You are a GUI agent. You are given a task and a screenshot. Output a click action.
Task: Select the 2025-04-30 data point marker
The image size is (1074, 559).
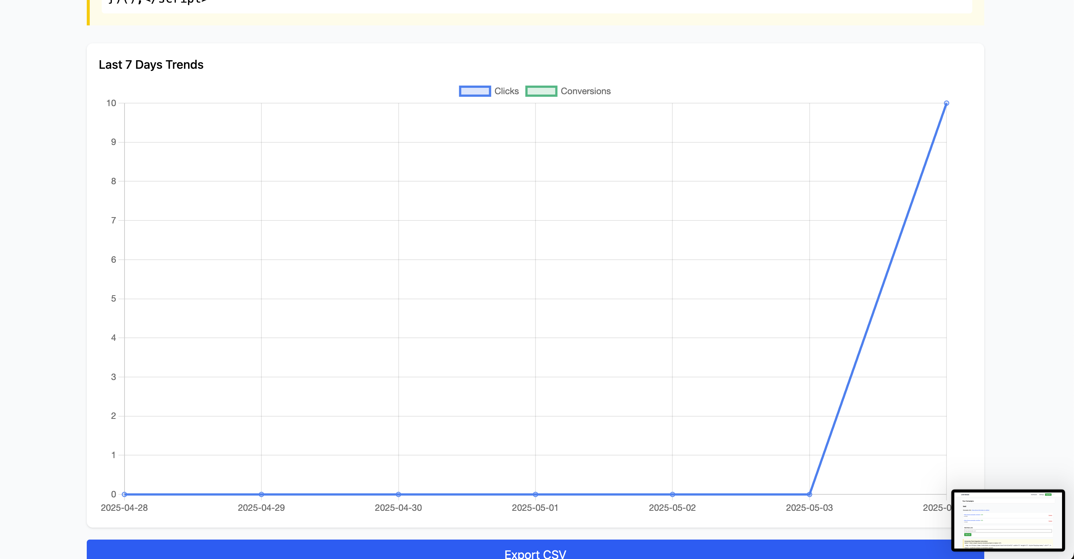coord(398,494)
